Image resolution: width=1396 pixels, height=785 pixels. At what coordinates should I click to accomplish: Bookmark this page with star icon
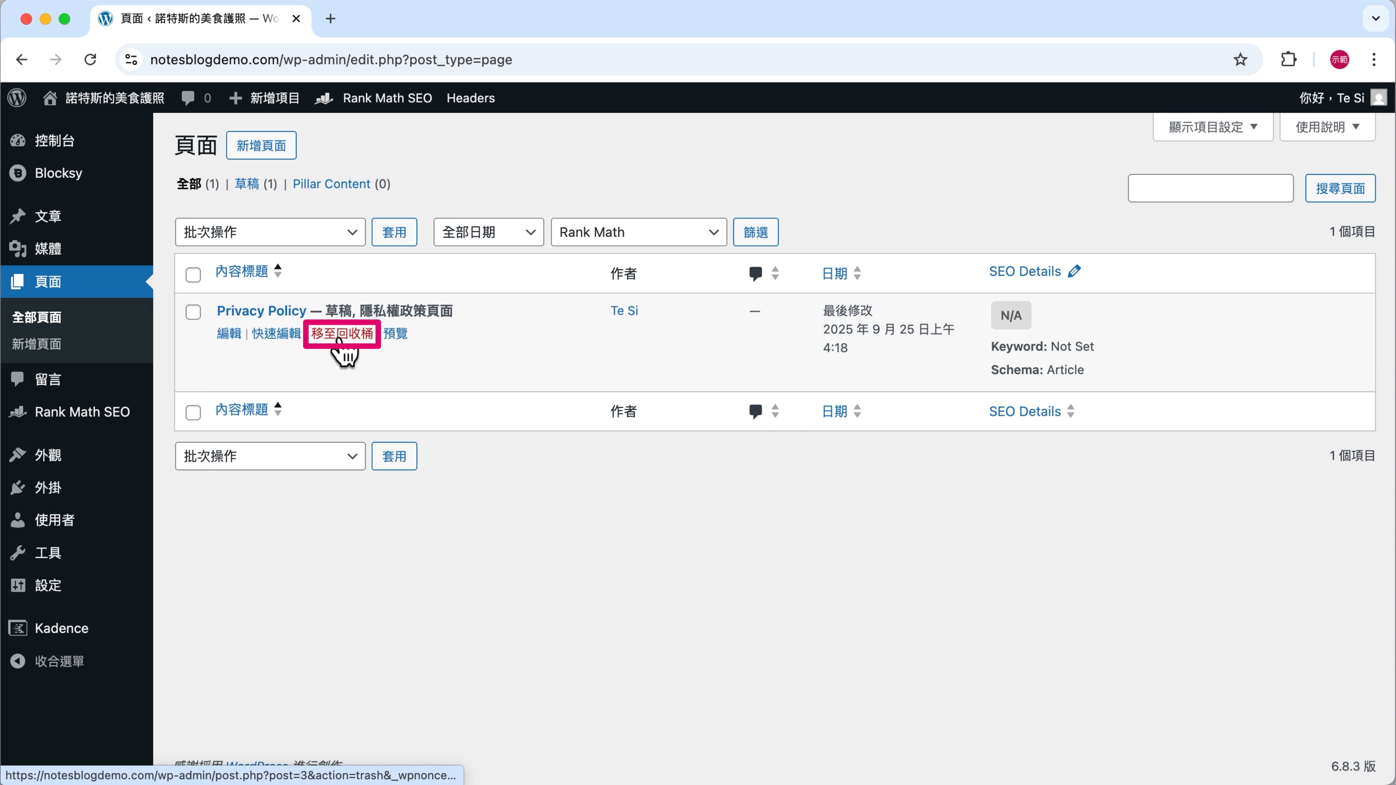1240,60
